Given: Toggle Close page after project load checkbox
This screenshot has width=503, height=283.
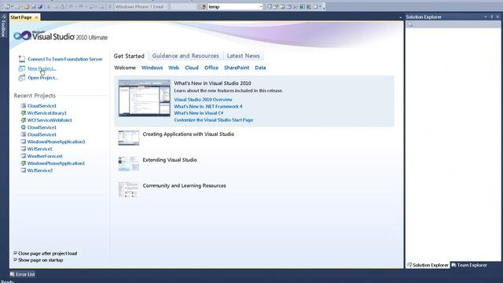Looking at the screenshot, I should 16,253.
